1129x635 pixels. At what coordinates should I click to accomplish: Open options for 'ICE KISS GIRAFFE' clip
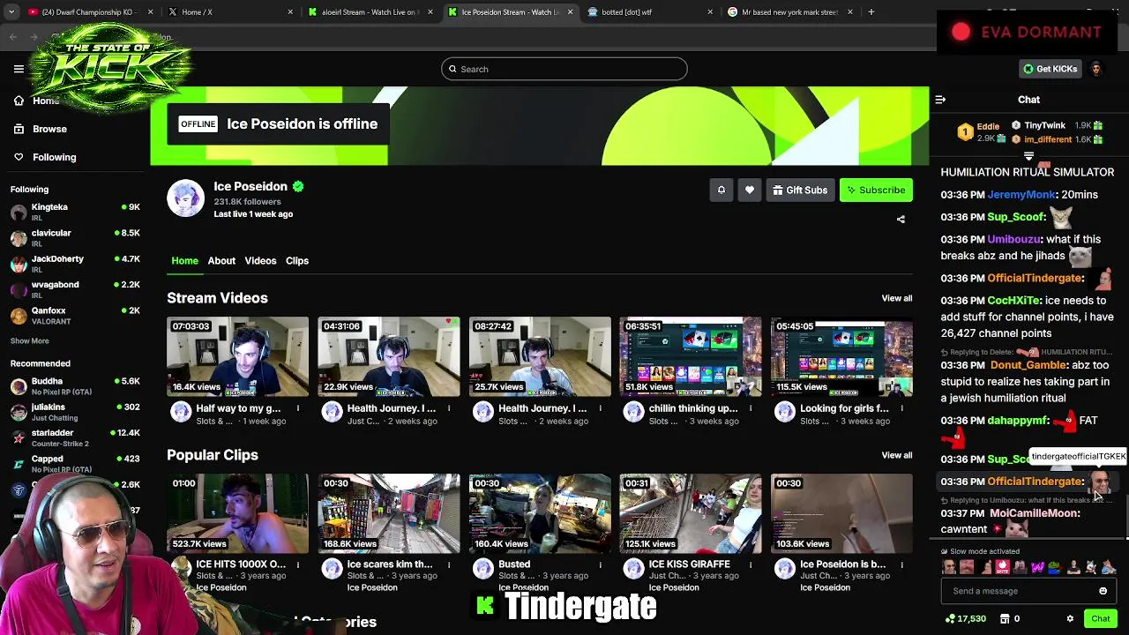coord(751,564)
